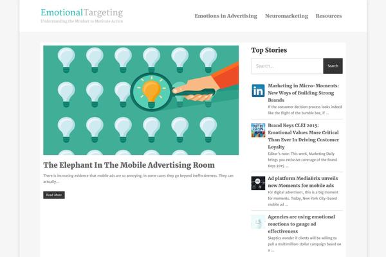Open the emotional reactions story thumbnail
Image resolution: width=386 pixels, height=257 pixels.
(x=258, y=222)
